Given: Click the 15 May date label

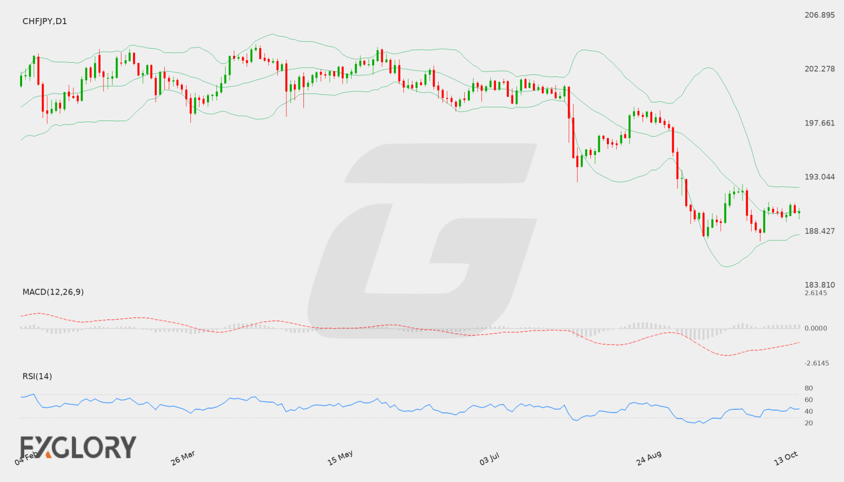Looking at the screenshot, I should 340,458.
